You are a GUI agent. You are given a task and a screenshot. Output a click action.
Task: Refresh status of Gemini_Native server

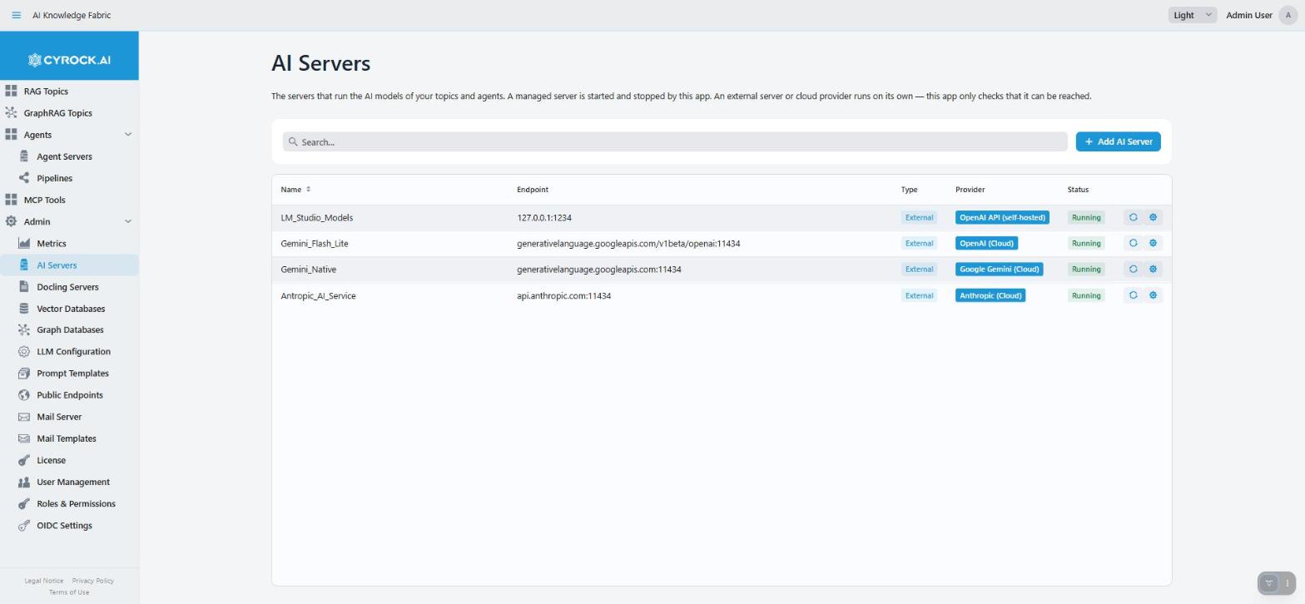tap(1133, 269)
